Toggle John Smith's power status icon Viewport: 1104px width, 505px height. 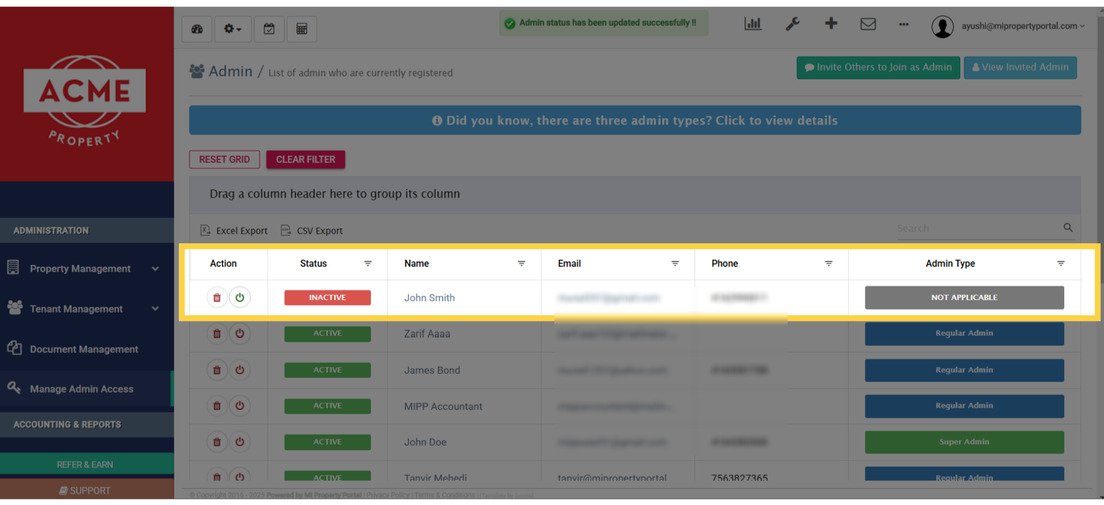pyautogui.click(x=240, y=298)
